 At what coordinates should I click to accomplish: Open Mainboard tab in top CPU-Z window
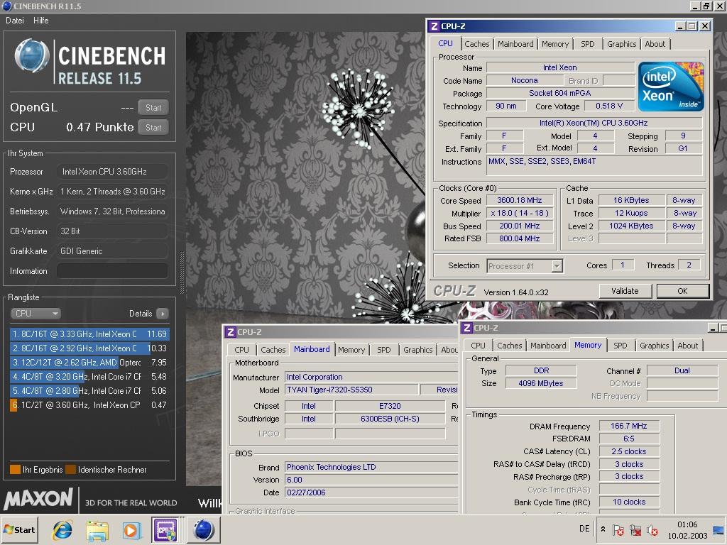515,44
